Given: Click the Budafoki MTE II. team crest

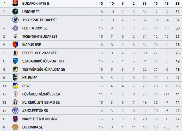Looking at the screenshot, I should (15, 3).
